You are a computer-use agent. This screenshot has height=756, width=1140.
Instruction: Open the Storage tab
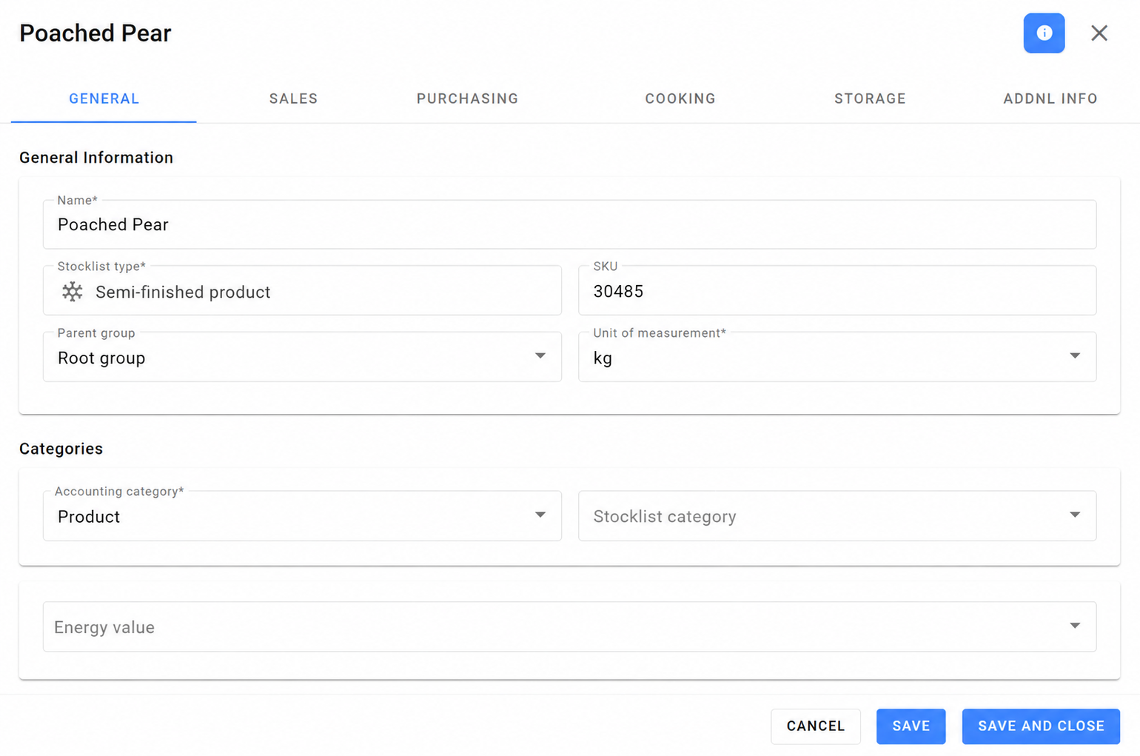(x=870, y=98)
